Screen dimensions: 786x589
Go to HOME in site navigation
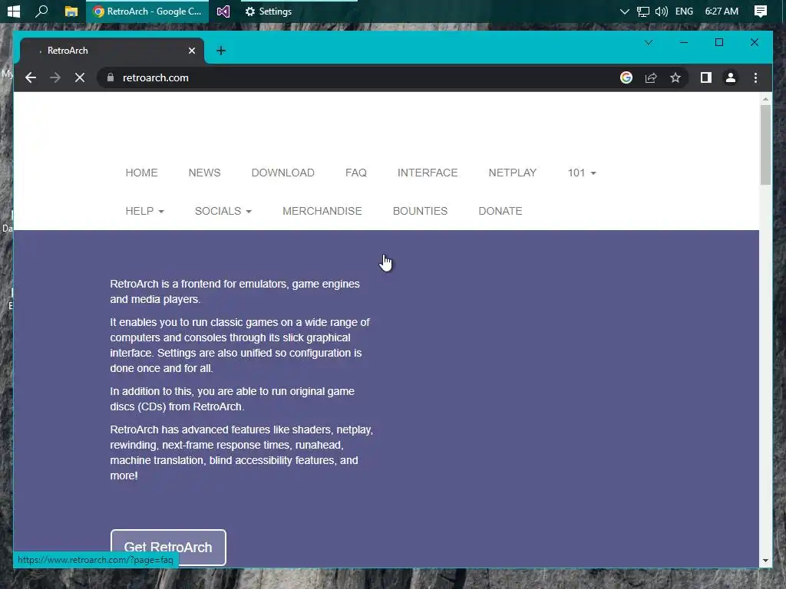[x=141, y=173]
